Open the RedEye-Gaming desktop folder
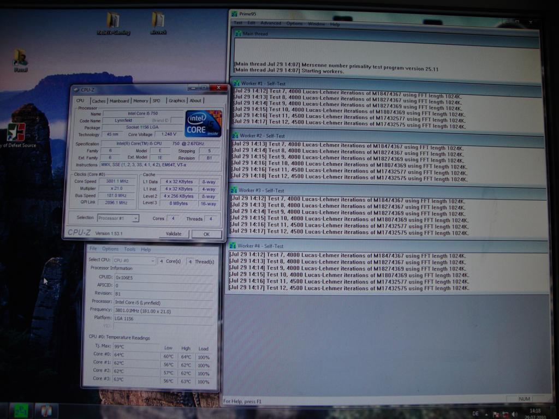This screenshot has width=559, height=419. (x=114, y=23)
